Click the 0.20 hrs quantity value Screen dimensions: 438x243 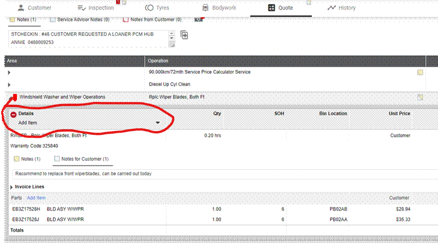tap(213, 136)
